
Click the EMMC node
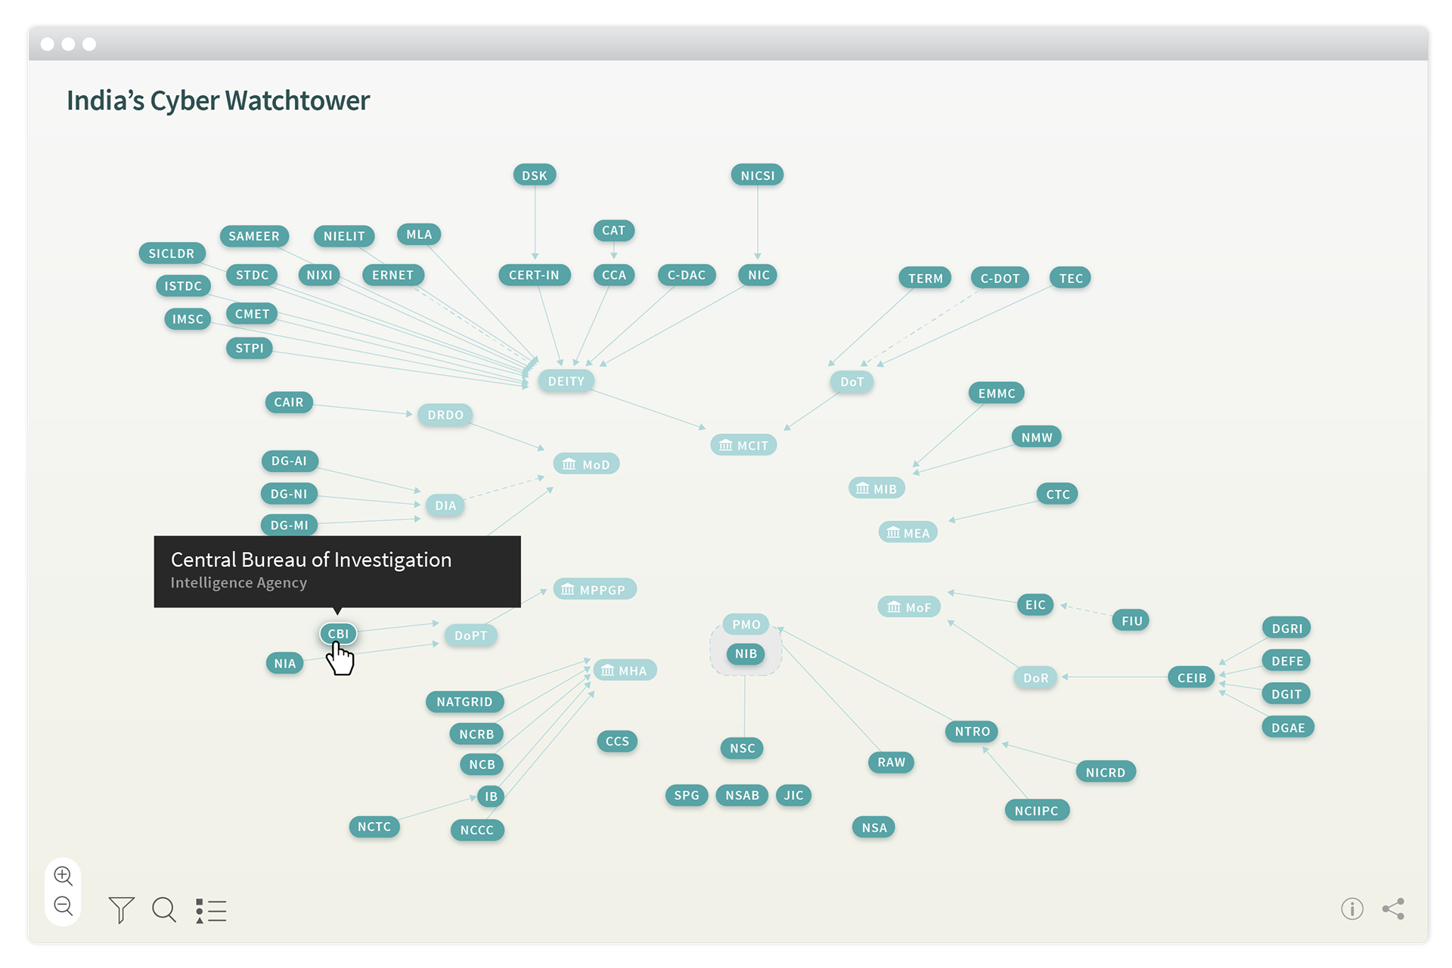pos(997,393)
